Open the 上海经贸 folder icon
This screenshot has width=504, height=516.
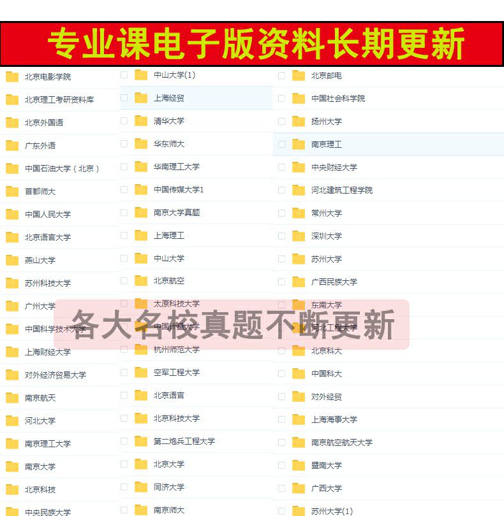[141, 98]
